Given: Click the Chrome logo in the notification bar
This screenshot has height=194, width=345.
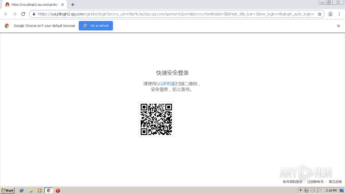Looking at the screenshot, I should (7, 26).
